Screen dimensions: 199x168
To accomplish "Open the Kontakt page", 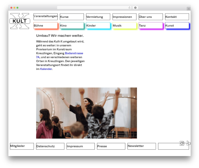I will coord(177,17).
